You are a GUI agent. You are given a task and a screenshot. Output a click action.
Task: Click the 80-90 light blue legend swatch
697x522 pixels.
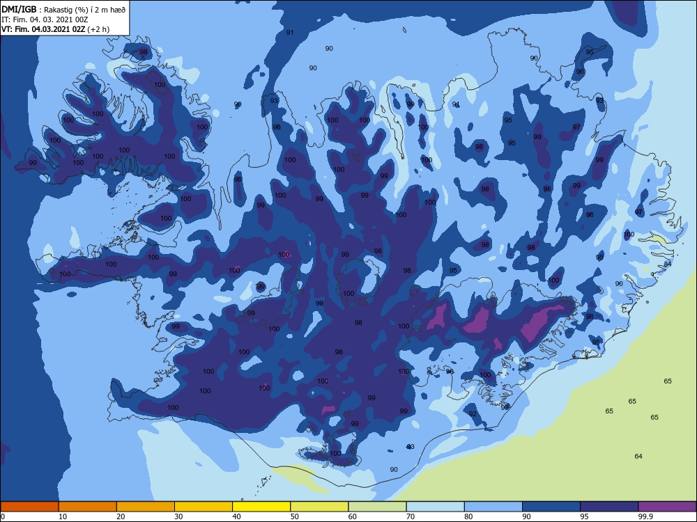click(x=493, y=507)
